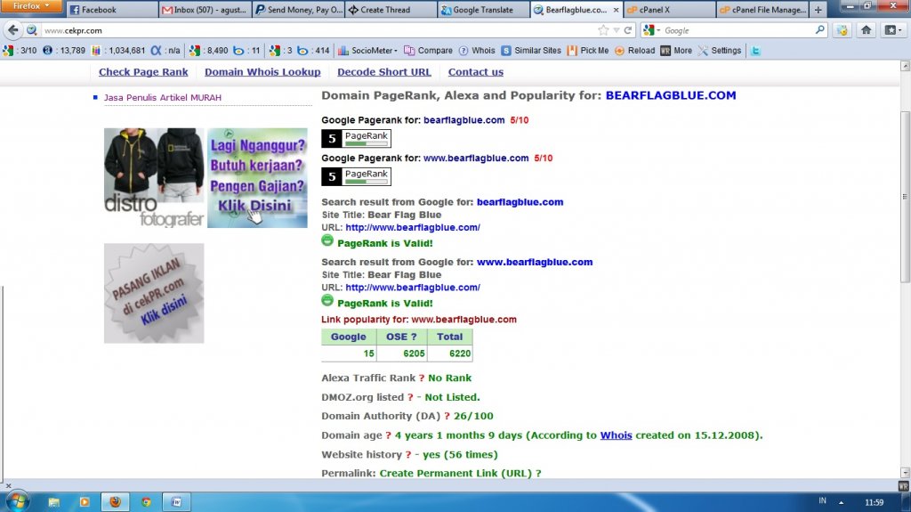The image size is (911, 512).
Task: Open the Firefox application menu button
Action: 31,6
